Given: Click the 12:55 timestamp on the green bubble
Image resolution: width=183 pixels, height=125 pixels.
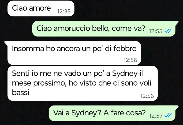Looking at the screenshot, I should tap(156, 31).
